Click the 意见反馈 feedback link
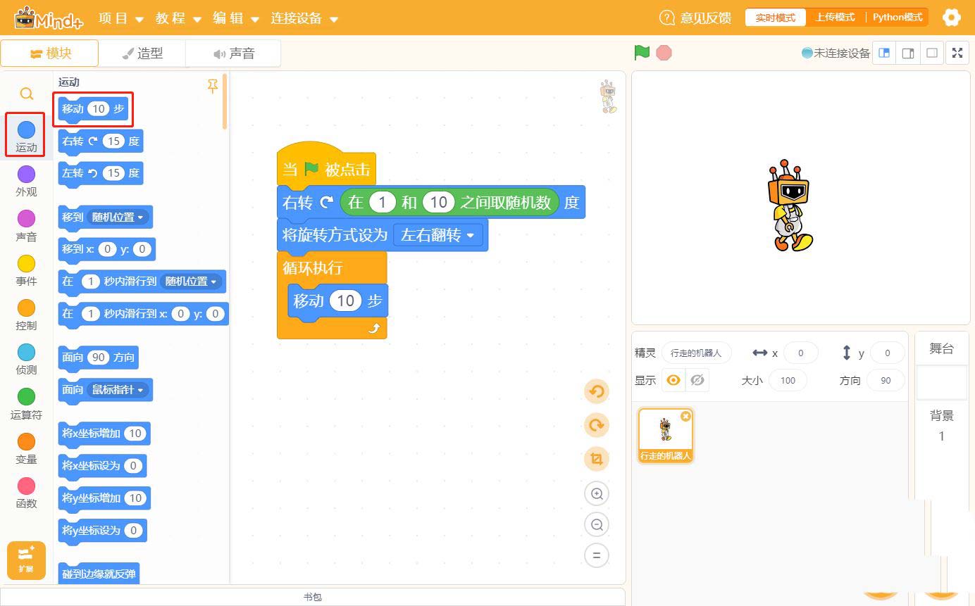 [695, 18]
